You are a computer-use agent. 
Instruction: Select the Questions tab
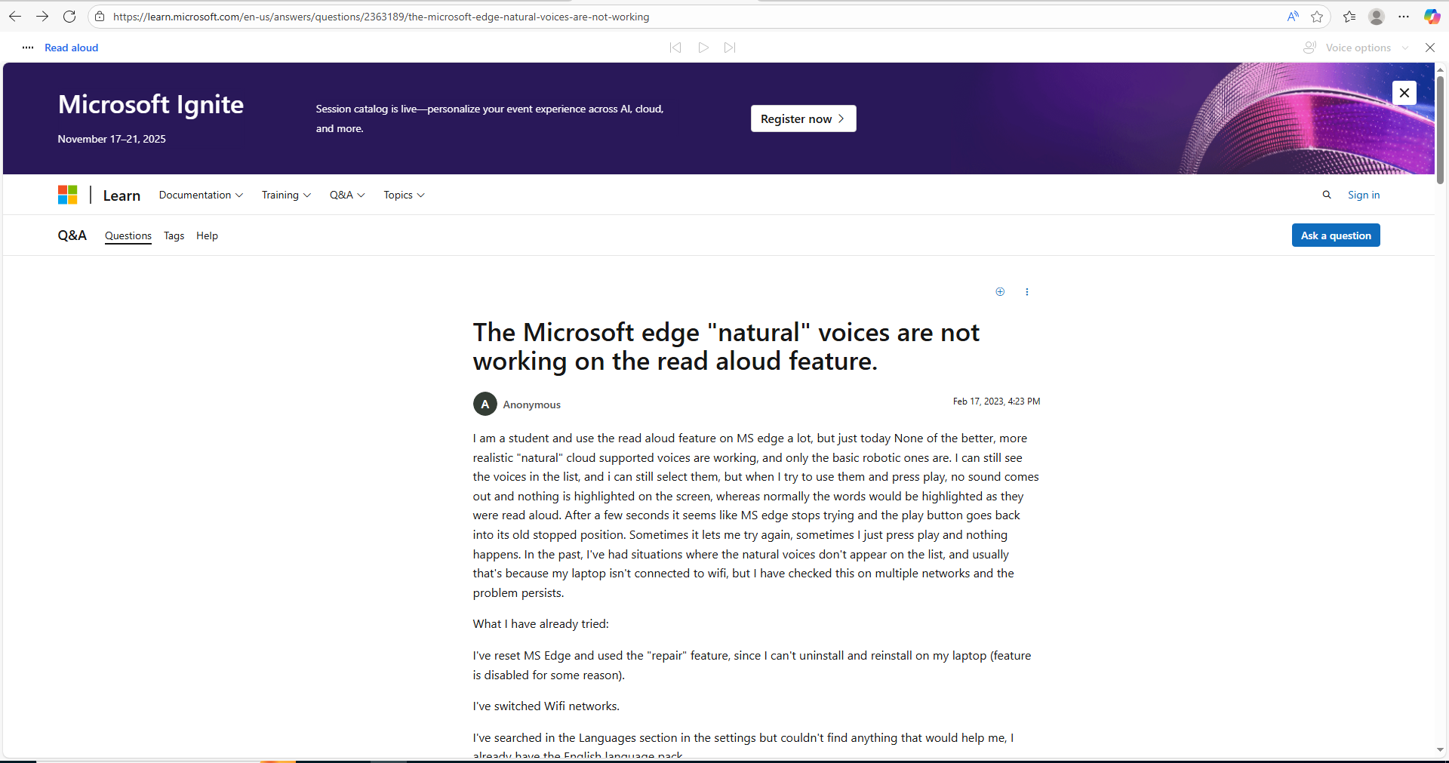tap(128, 235)
